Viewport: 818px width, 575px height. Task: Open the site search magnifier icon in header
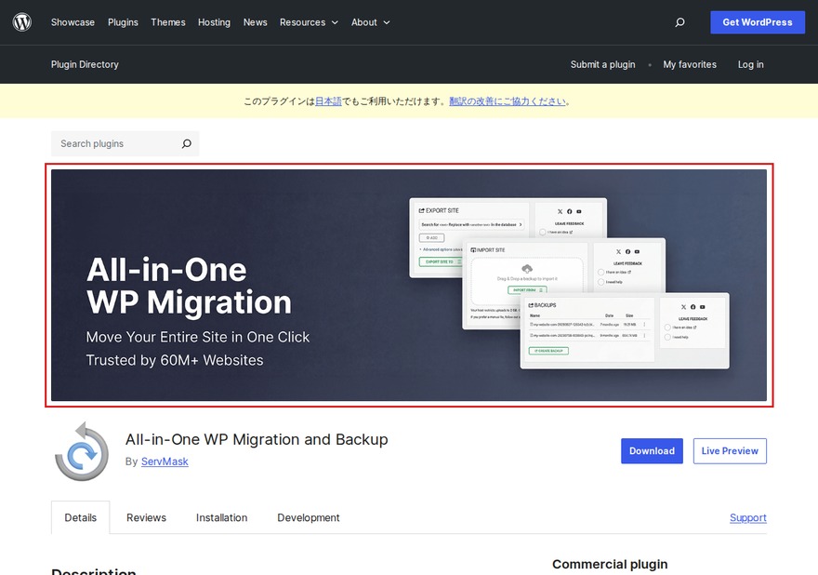[x=679, y=22]
